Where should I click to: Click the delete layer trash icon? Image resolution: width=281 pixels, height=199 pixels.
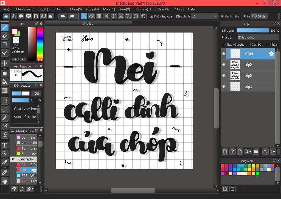point(232,188)
